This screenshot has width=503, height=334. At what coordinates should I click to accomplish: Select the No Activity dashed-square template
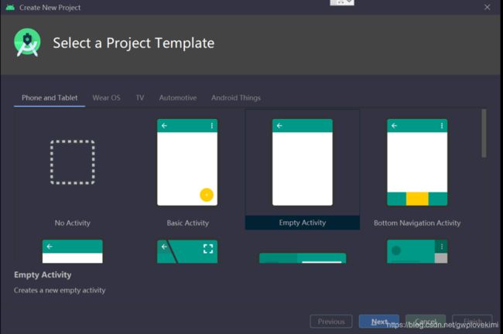pos(73,162)
